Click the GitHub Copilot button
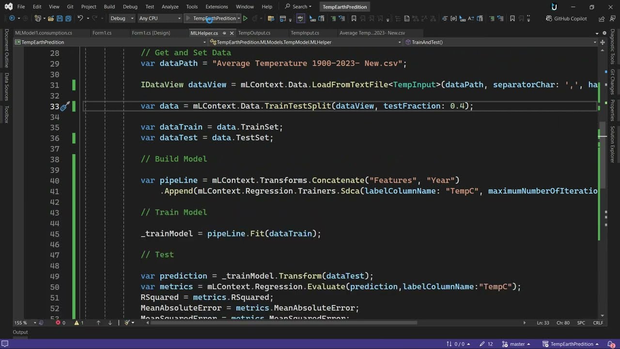620x349 pixels. point(566,18)
